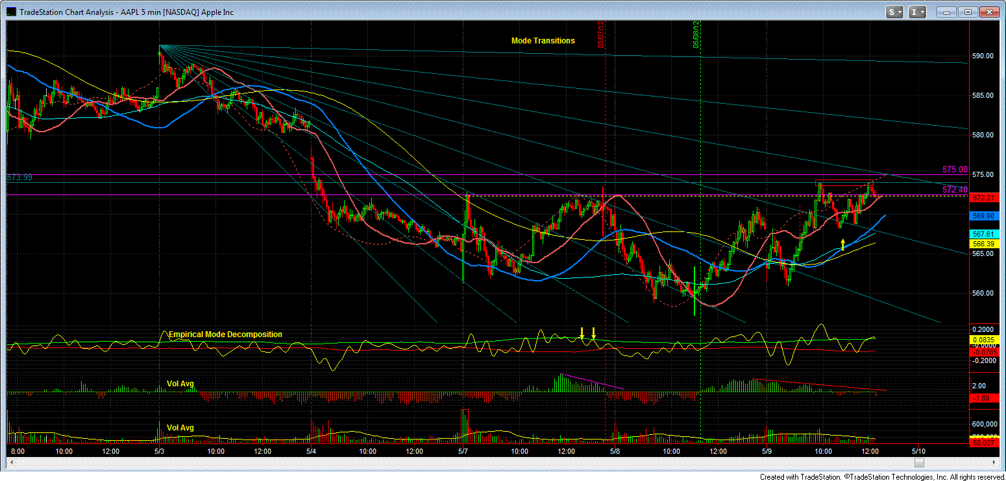The image size is (1006, 481).
Task: Open the I dropdown in the title bar
Action: tap(917, 12)
